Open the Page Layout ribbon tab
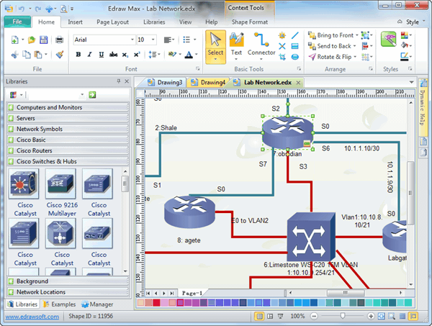Screen dimensions: 432x326 pos(114,22)
